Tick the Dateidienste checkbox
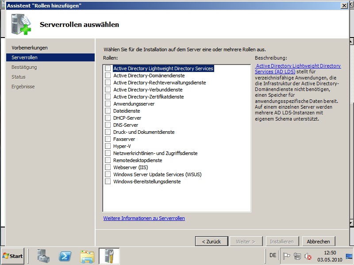The height and width of the screenshot is (265, 354). (x=108, y=111)
